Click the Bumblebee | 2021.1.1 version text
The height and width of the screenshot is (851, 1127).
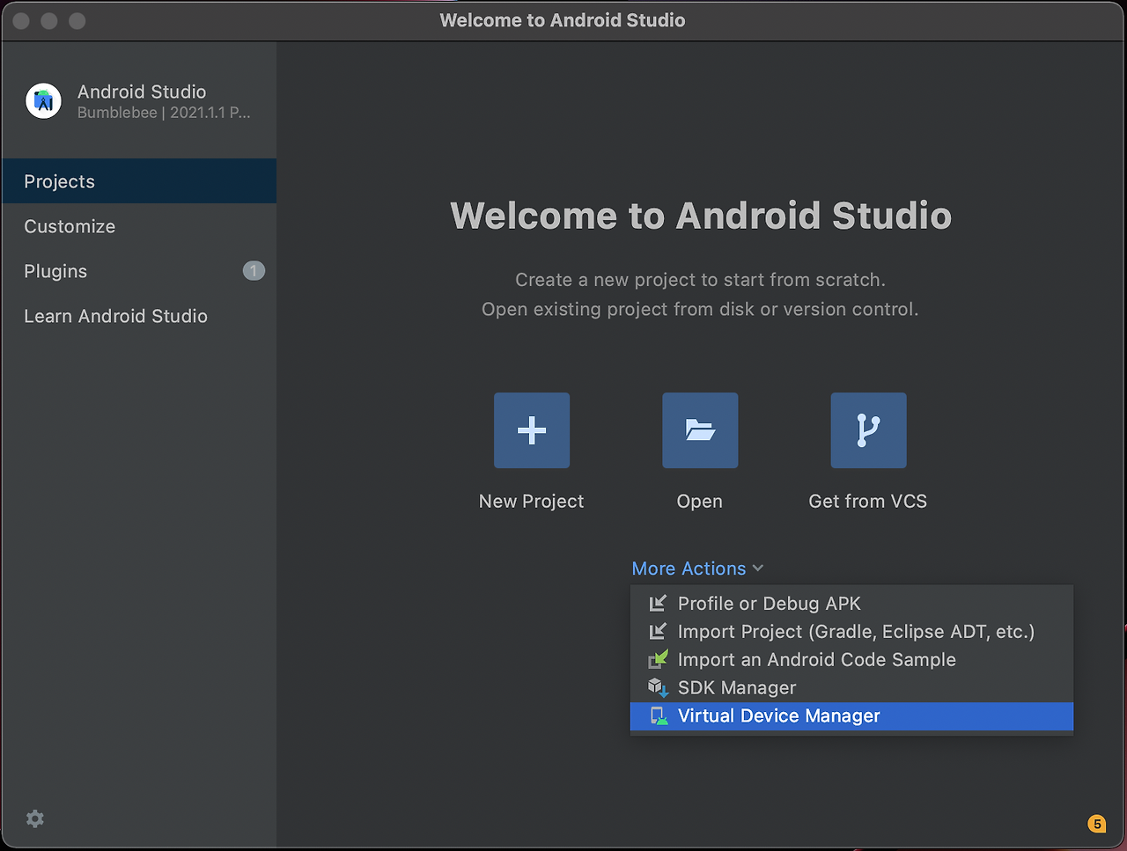[164, 113]
